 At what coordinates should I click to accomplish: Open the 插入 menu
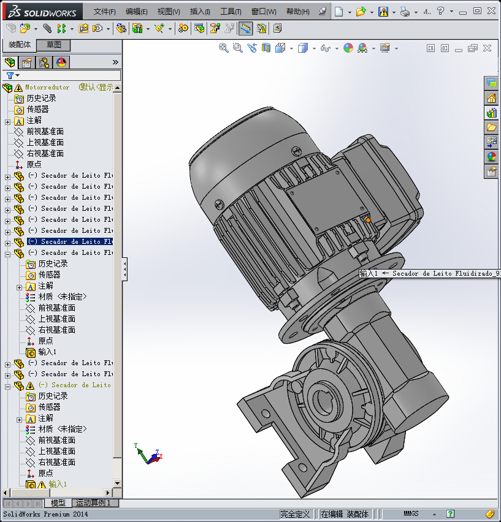coord(200,12)
